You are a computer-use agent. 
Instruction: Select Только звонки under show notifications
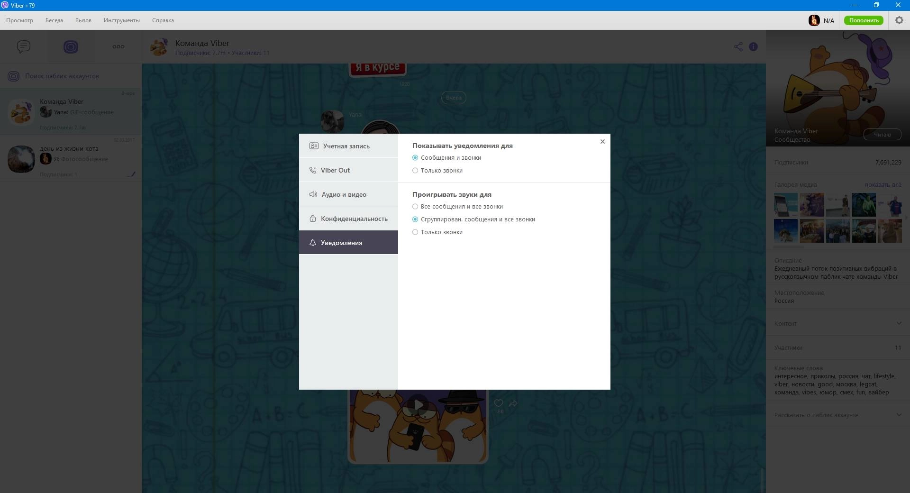437,171
